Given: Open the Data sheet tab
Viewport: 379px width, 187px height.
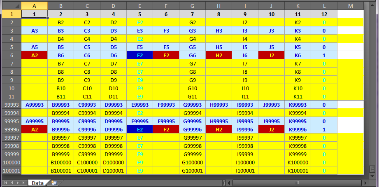Looking at the screenshot, I should click(38, 183).
